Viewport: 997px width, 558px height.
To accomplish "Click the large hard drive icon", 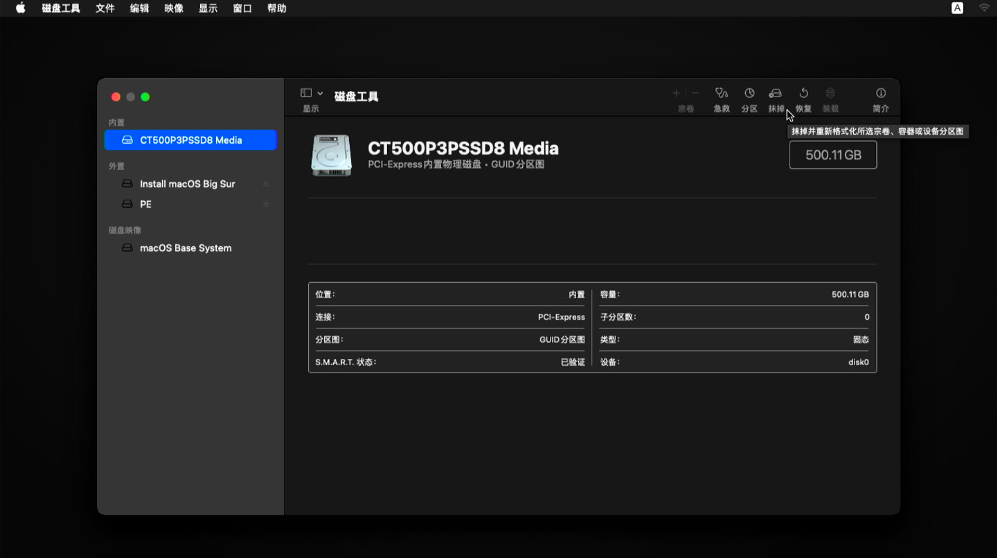I will coord(331,155).
